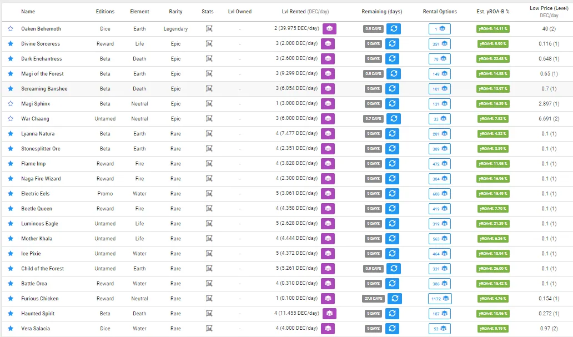Toggle favorite star for War Chaang
Screen dimensions: 573x337
11,118
